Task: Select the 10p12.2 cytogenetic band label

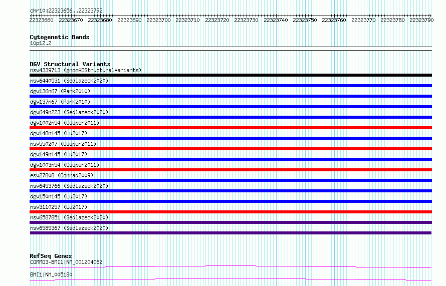Action: (41, 43)
